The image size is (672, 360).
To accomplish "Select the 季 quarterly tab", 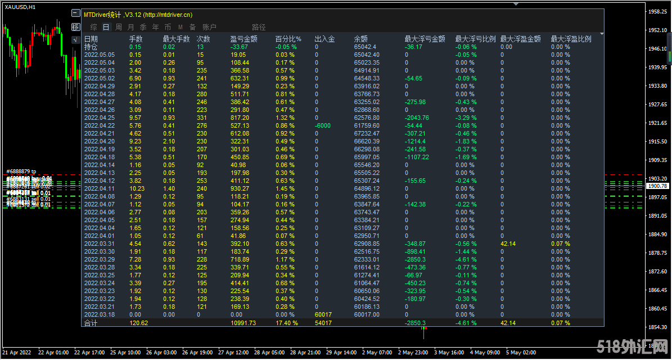I will [143, 27].
